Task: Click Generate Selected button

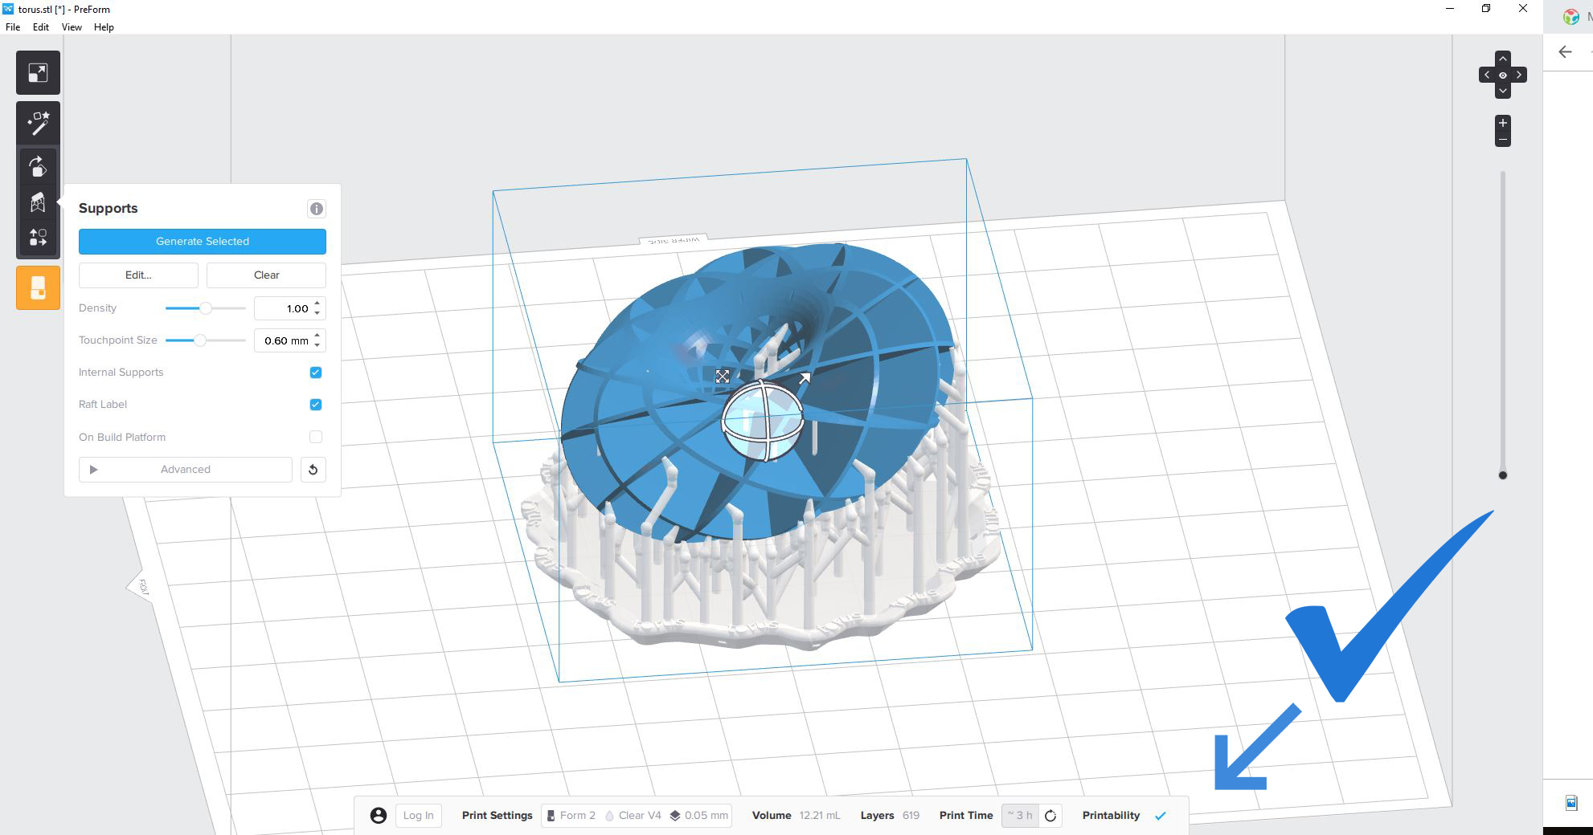Action: tap(203, 242)
